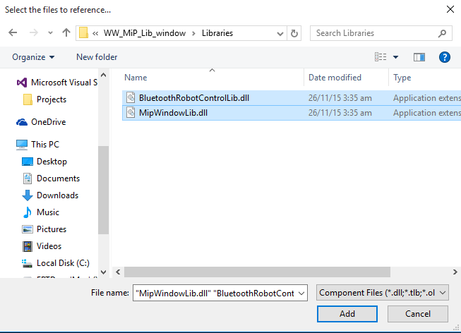Click Local Disk drive icon
The image size is (461, 333).
[x=27, y=263]
